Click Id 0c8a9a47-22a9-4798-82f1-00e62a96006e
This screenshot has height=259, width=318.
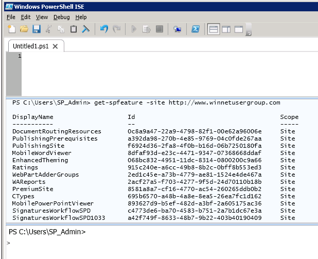pyautogui.click(x=195, y=131)
